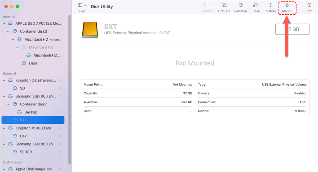Collapse the APPLE SSD AP0512Z disk
The image size is (318, 172).
[x=4, y=23]
